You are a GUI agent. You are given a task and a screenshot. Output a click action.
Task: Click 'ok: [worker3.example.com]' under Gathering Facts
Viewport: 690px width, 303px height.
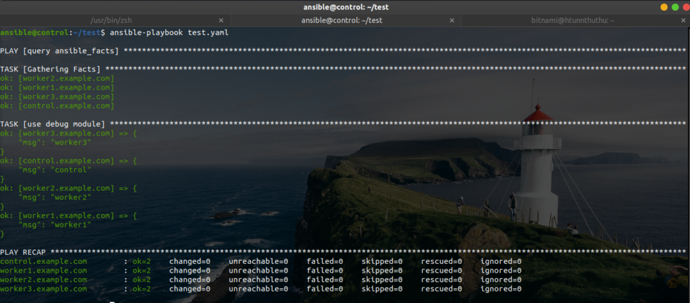[57, 97]
